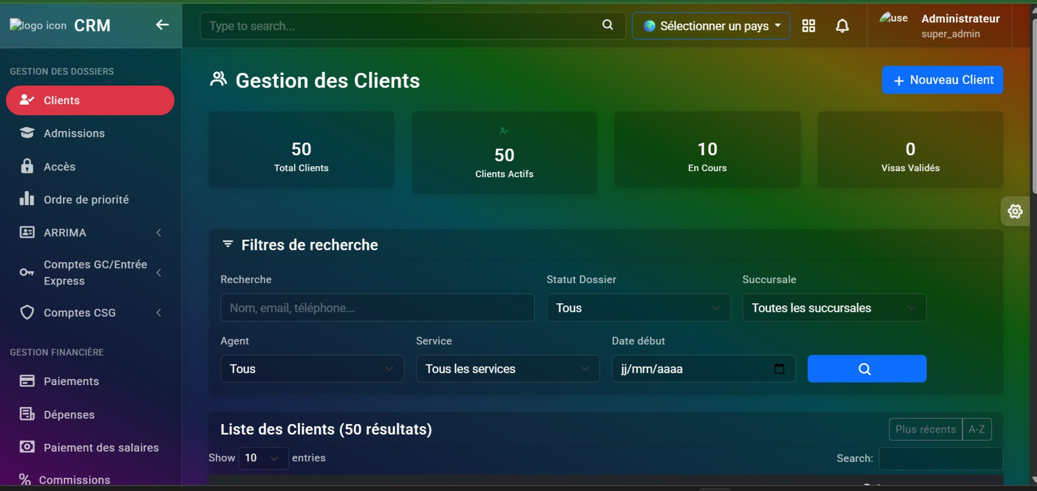Click the blue filter search button
Viewport: 1037px width, 491px height.
pos(866,369)
